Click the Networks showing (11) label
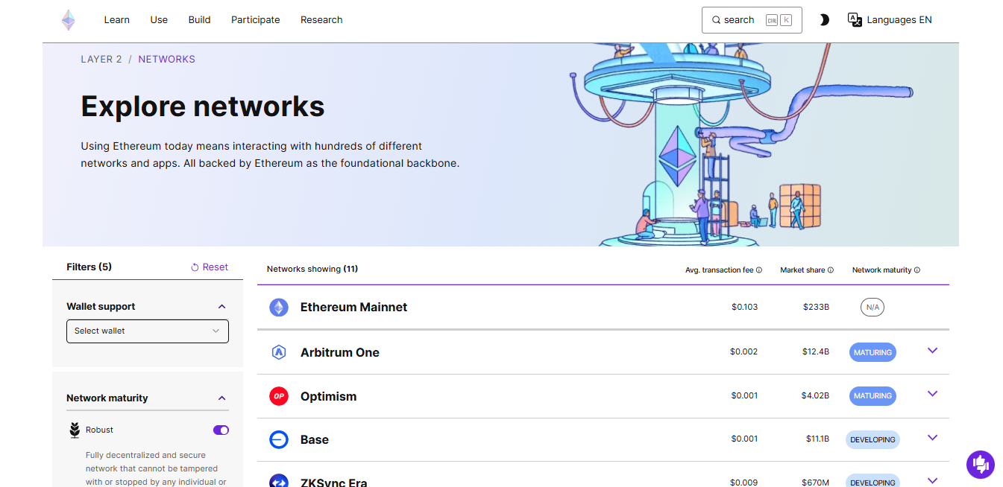 pos(312,269)
